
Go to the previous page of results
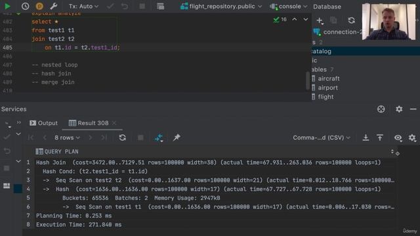pos(45,138)
